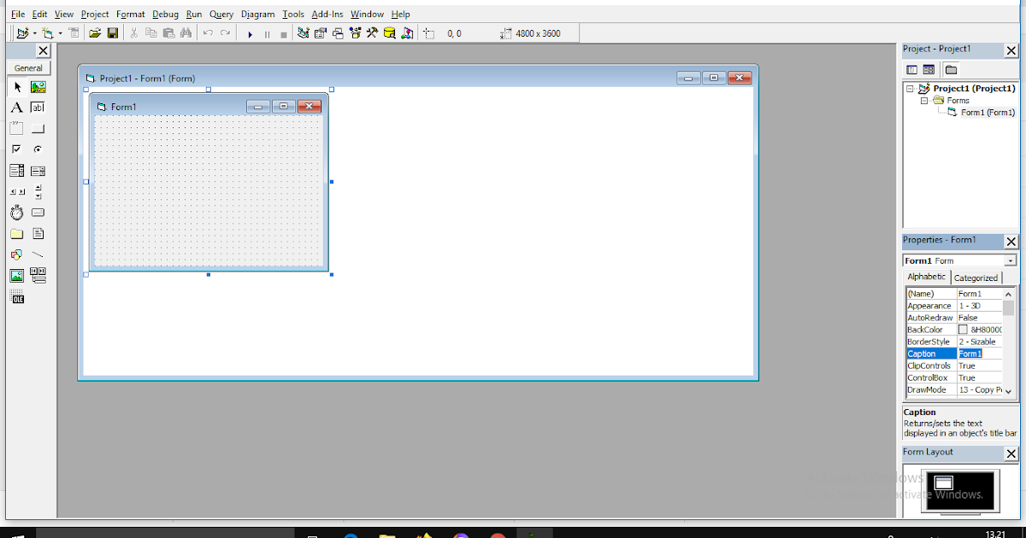Switch to the Categorized properties tab
The width and height of the screenshot is (1026, 538).
click(976, 277)
